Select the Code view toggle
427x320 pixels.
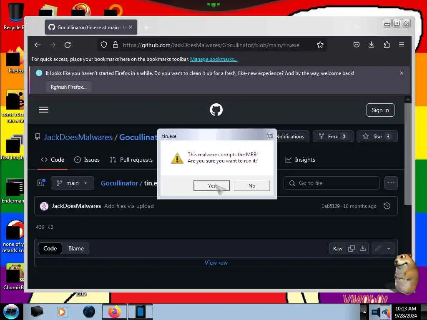50,248
